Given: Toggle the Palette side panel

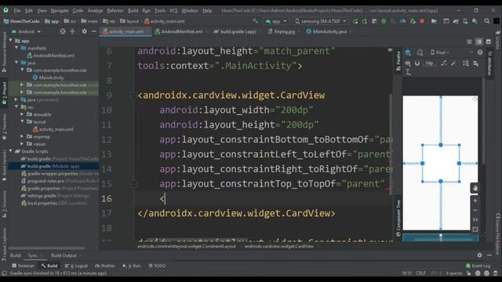Looking at the screenshot, I should pyautogui.click(x=398, y=61).
